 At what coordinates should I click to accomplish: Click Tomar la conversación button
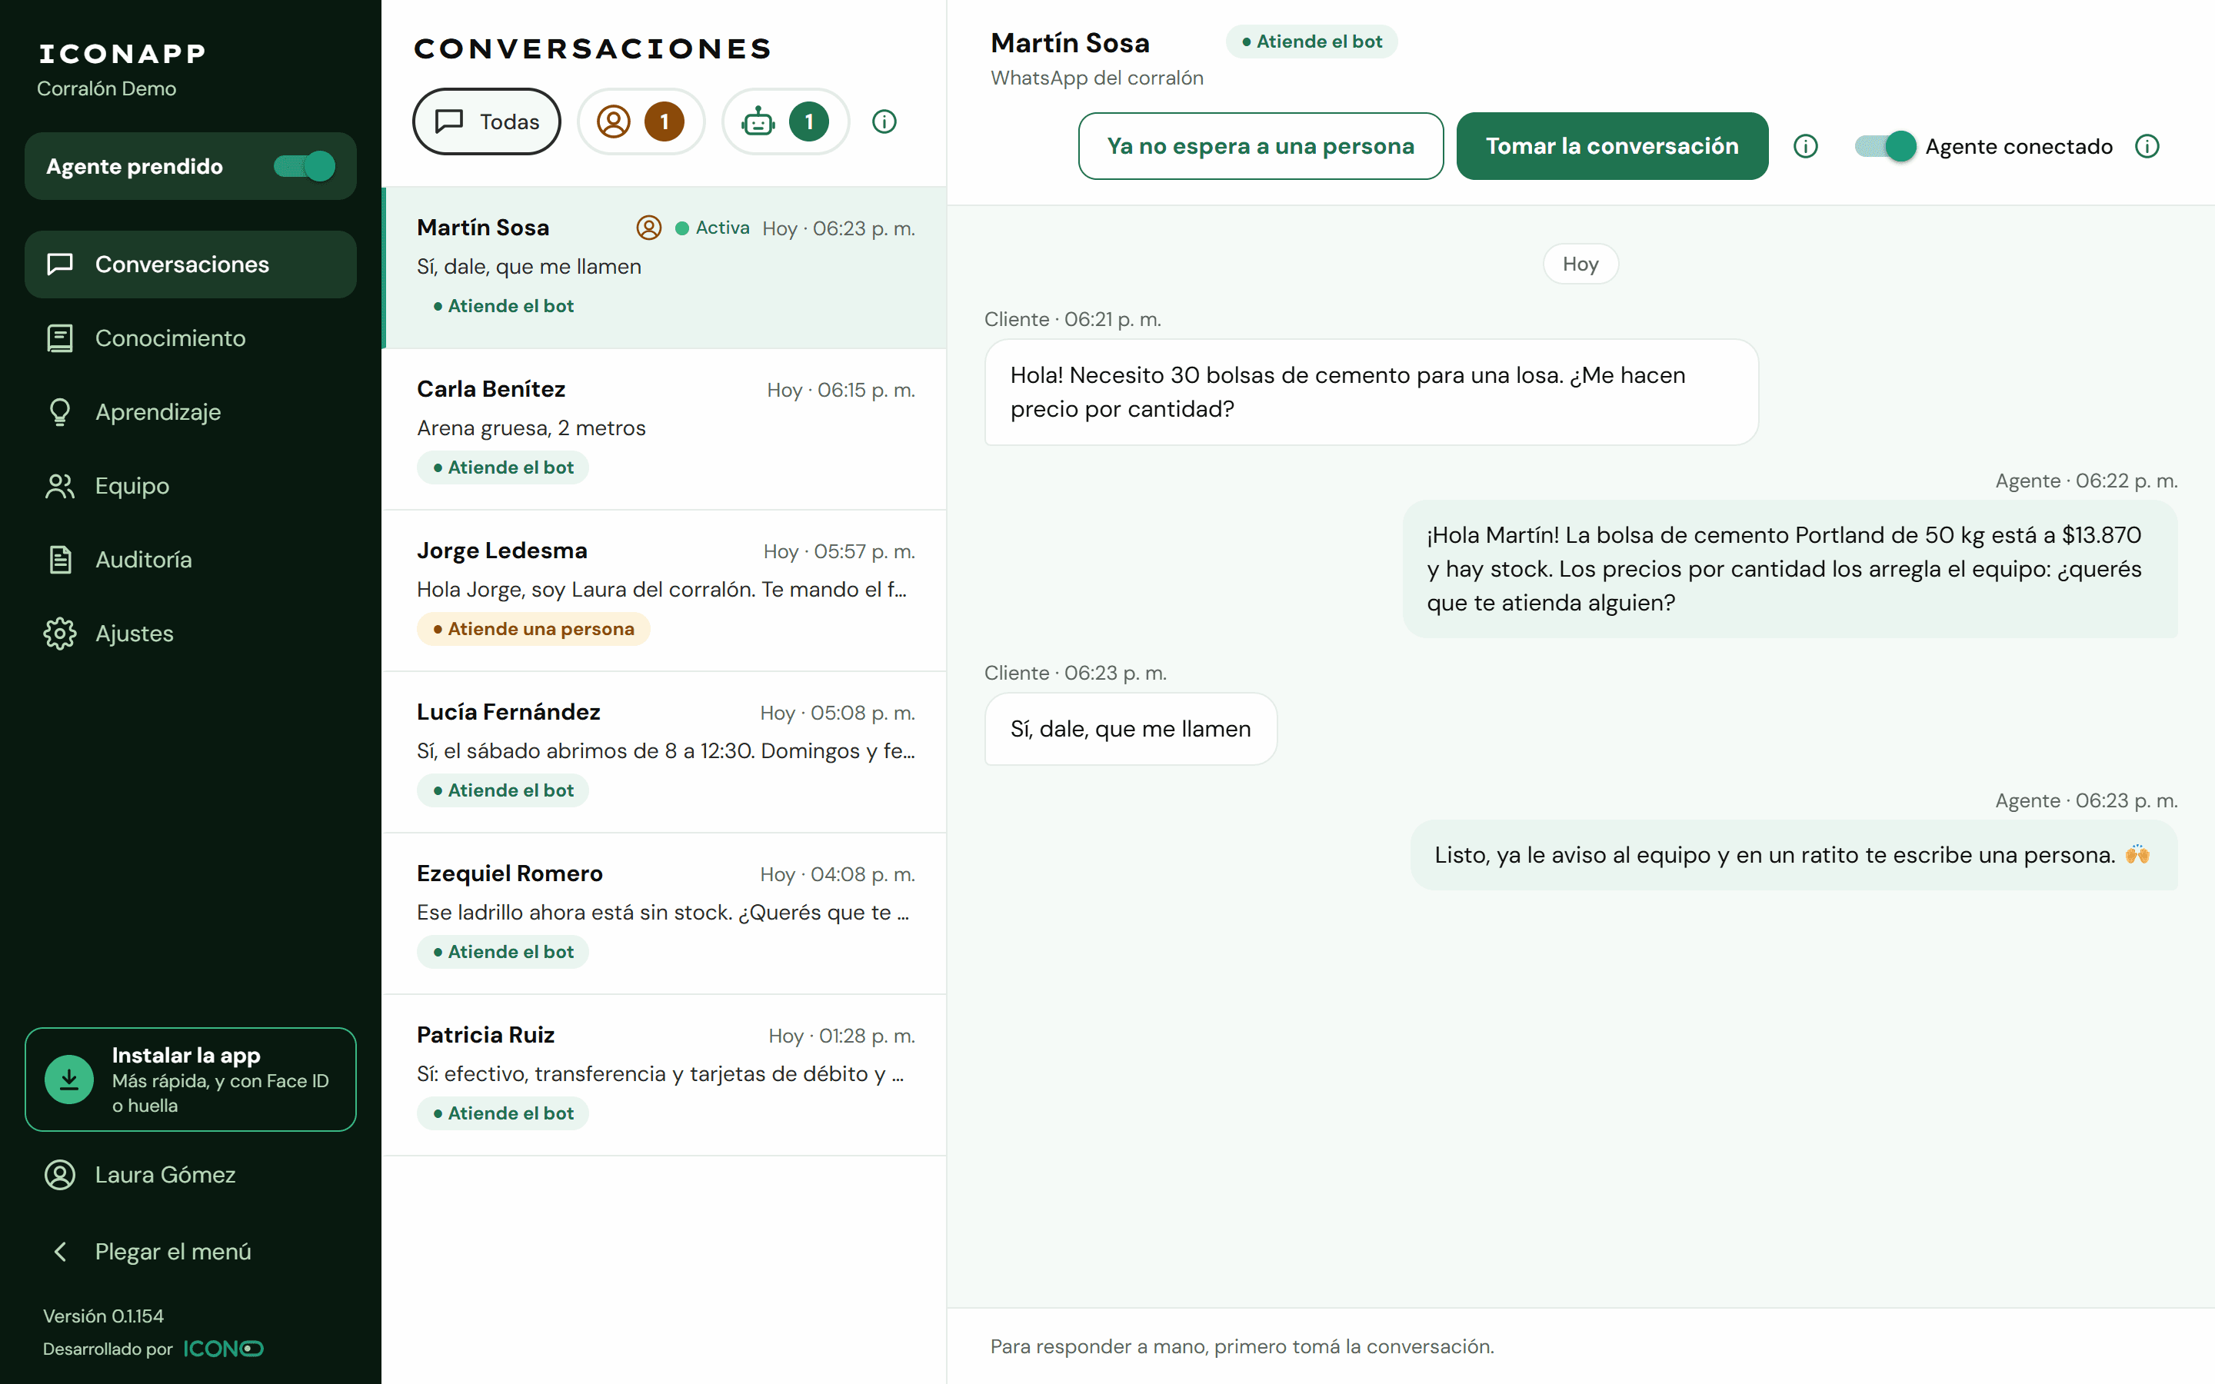[x=1612, y=146]
